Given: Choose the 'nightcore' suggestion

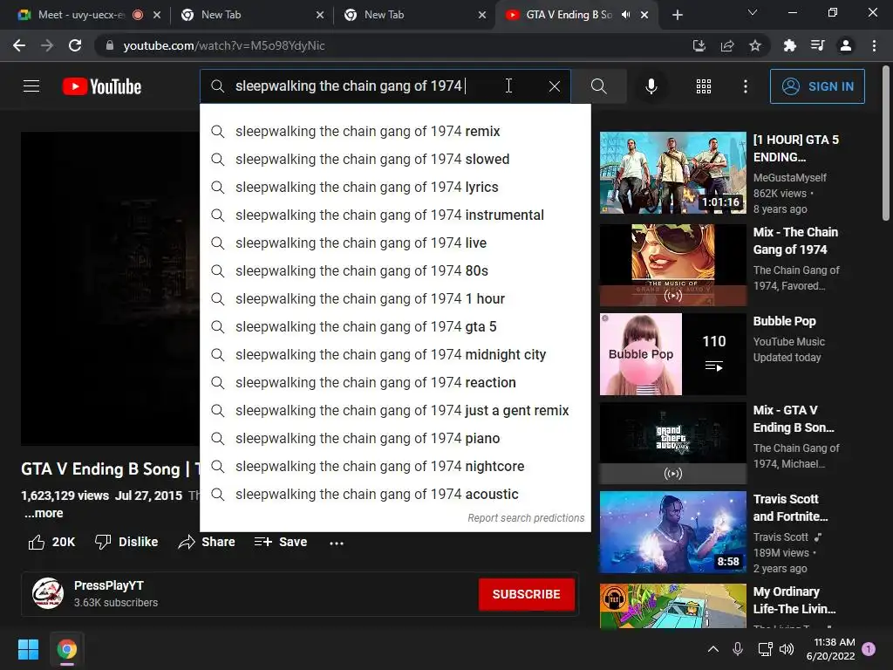Looking at the screenshot, I should [x=395, y=466].
